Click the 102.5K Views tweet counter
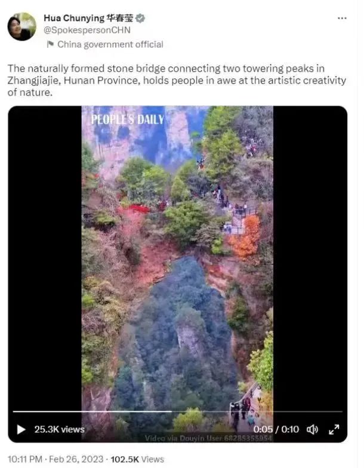This screenshot has height=468, width=364. pyautogui.click(x=137, y=460)
